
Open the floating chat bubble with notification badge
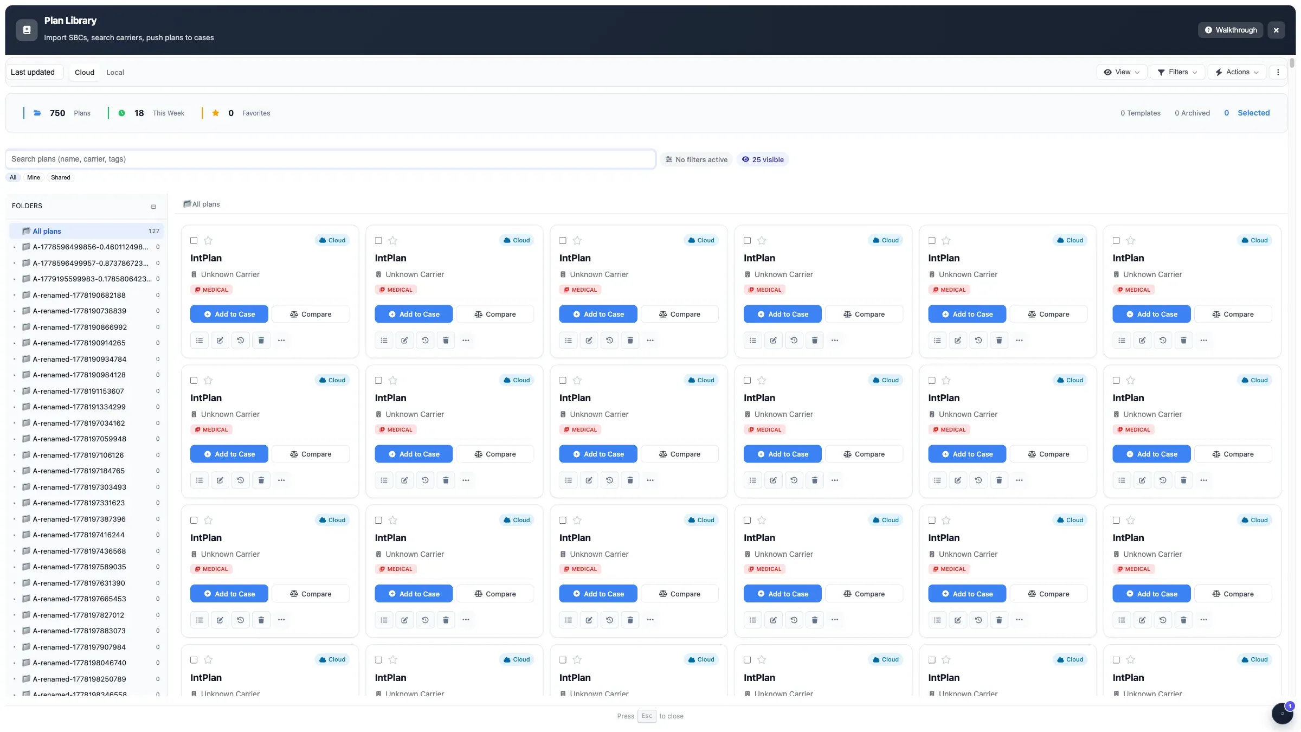[x=1282, y=713]
